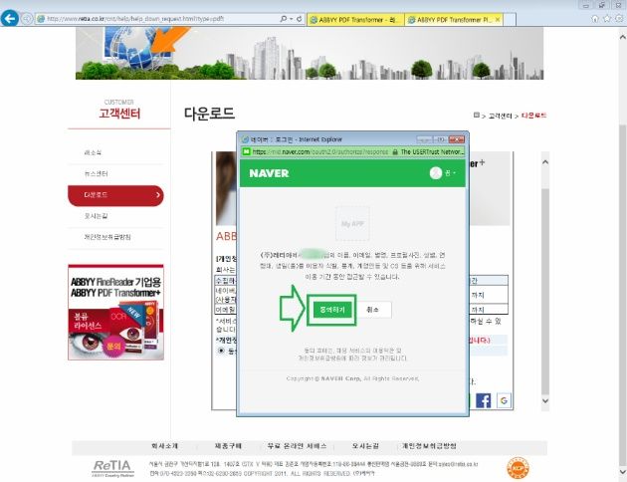Open the browser tools gear icon

pos(619,18)
